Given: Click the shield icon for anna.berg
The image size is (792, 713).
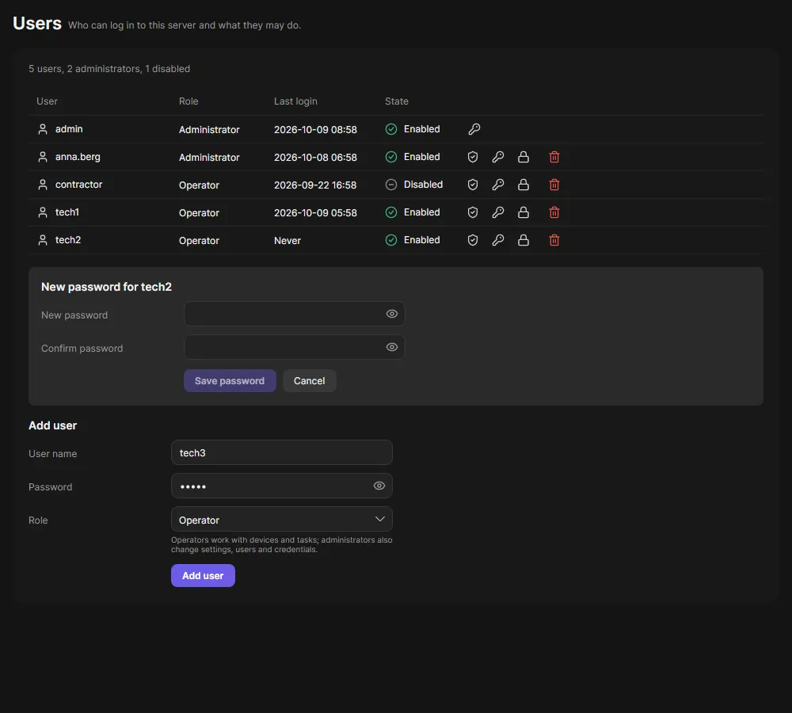Looking at the screenshot, I should (472, 157).
